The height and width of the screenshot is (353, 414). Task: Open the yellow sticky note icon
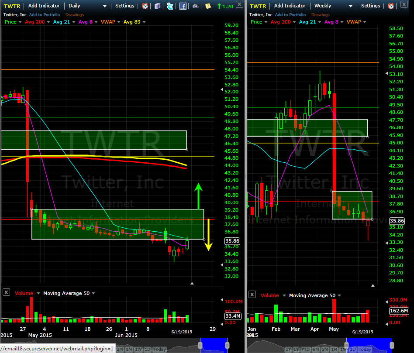point(208,6)
